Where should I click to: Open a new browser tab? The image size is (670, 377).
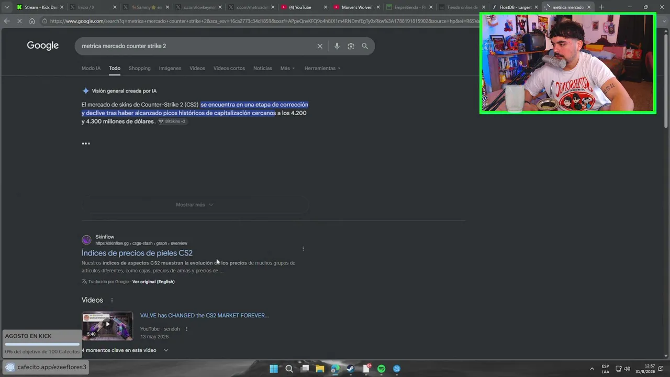[x=601, y=7]
